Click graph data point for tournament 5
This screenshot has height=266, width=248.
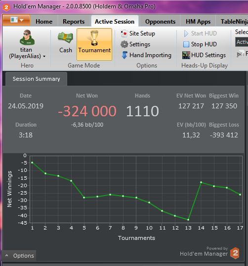pos(84,198)
